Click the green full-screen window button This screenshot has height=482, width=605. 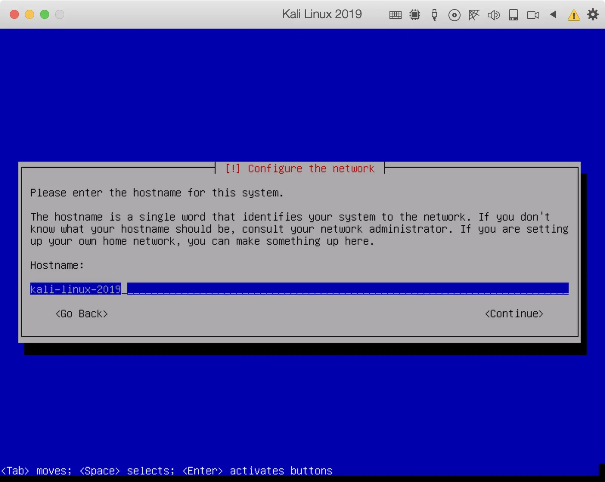tap(45, 14)
